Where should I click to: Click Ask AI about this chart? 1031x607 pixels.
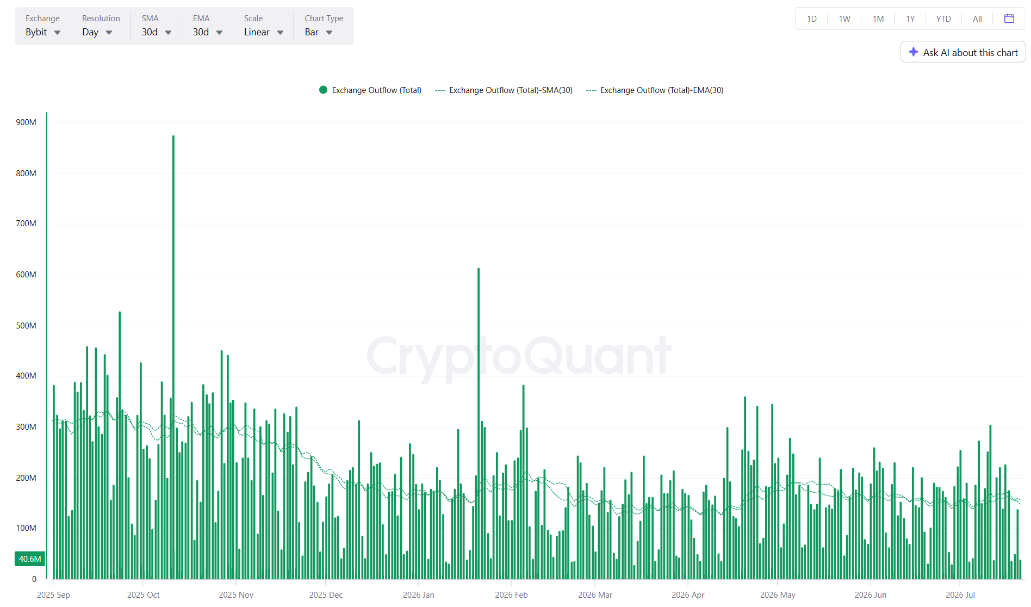click(x=963, y=52)
